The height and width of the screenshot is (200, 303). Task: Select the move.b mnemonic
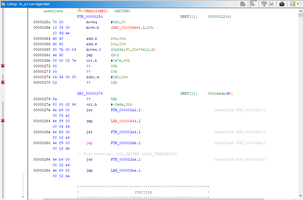[x=93, y=27]
